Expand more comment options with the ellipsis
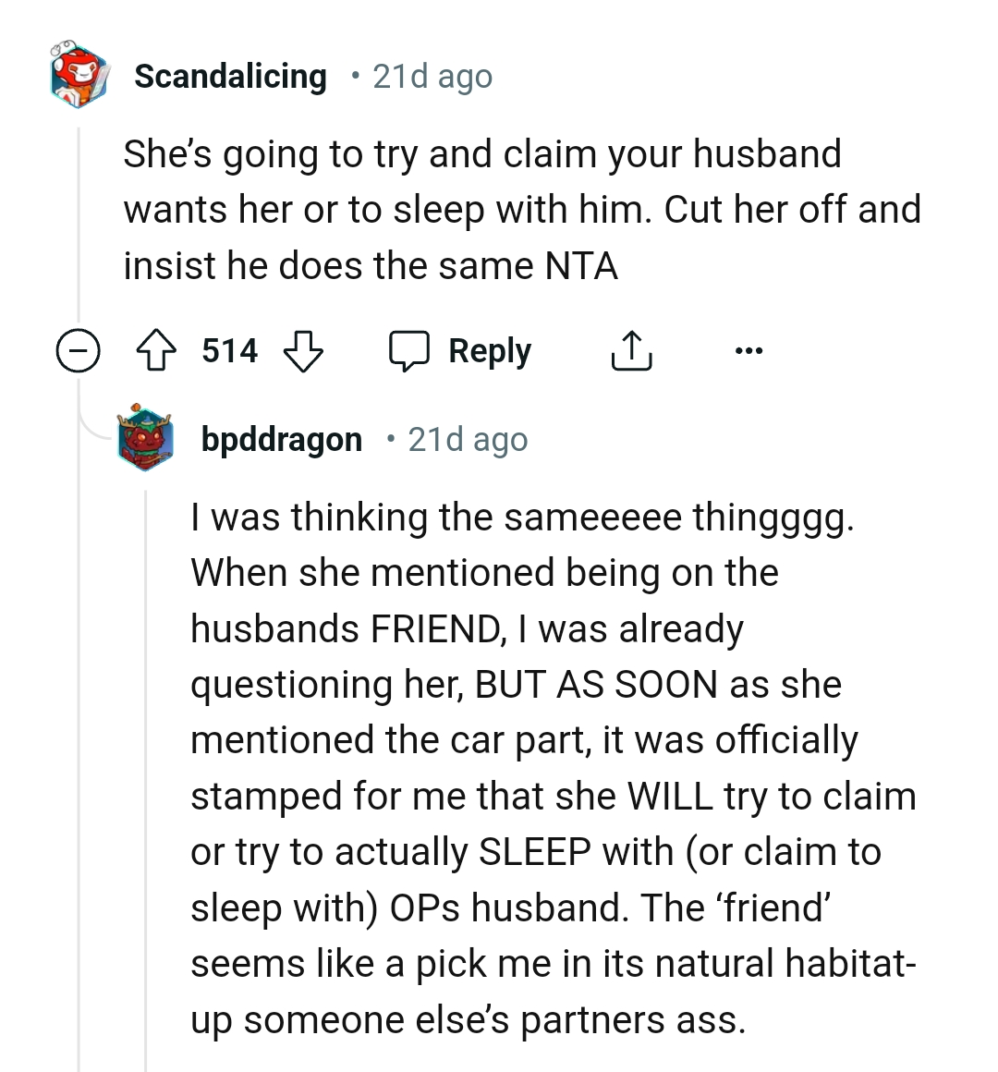The image size is (998, 1072). click(x=750, y=350)
